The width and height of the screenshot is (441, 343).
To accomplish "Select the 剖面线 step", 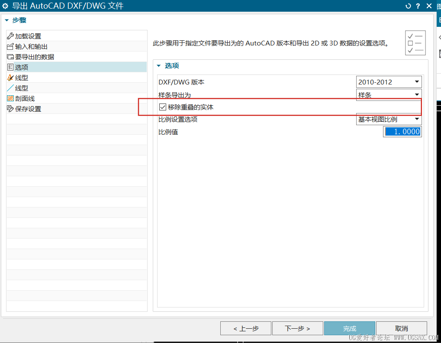I will pos(77,98).
